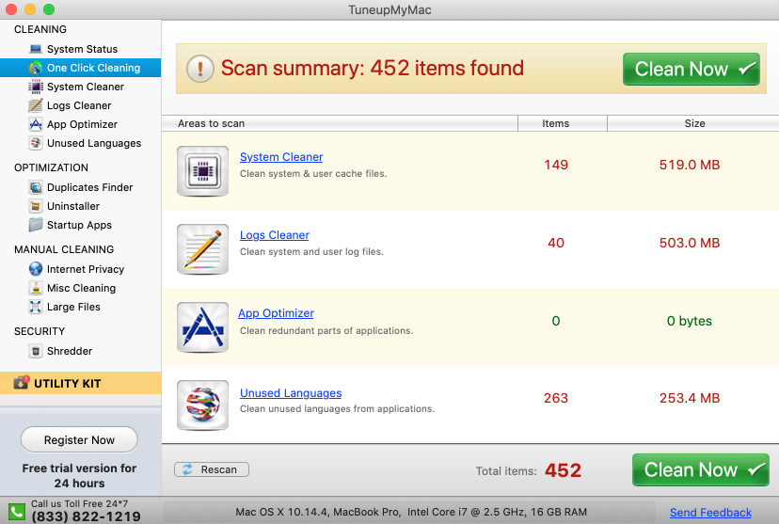779x524 pixels.
Task: Click the App Optimizer icon in sidebar
Action: coord(35,124)
